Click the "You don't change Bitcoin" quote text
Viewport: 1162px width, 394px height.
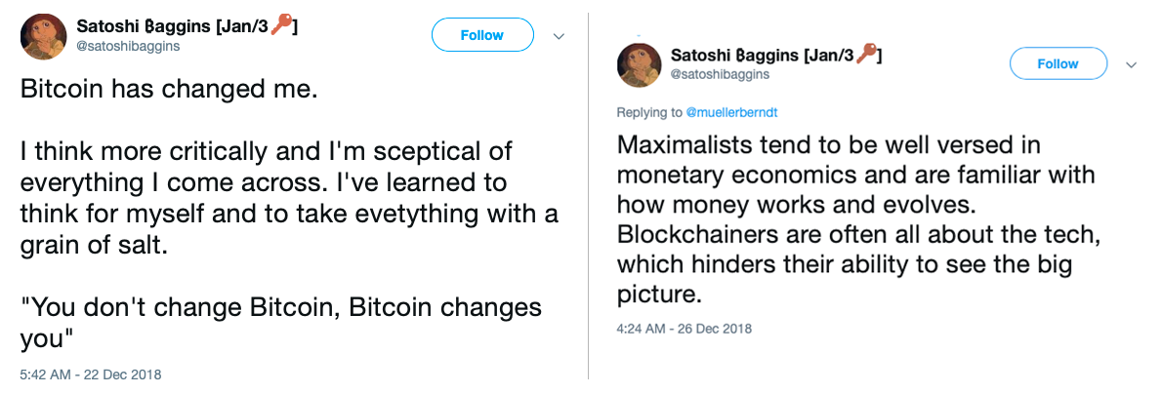click(x=280, y=322)
